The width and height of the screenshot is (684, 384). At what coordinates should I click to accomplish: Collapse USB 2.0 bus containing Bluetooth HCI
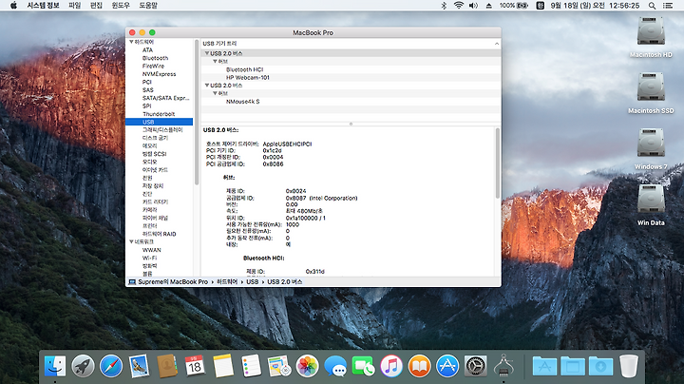[x=207, y=53]
